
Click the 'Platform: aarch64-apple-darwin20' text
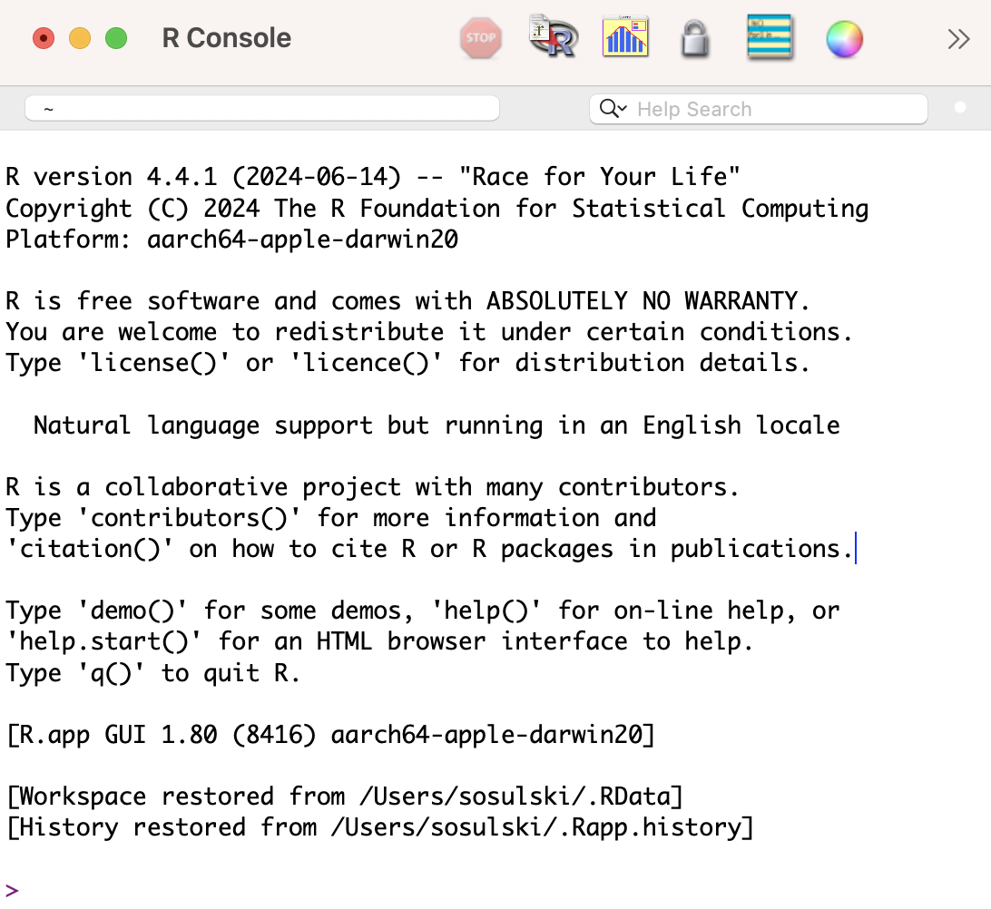[x=232, y=240]
